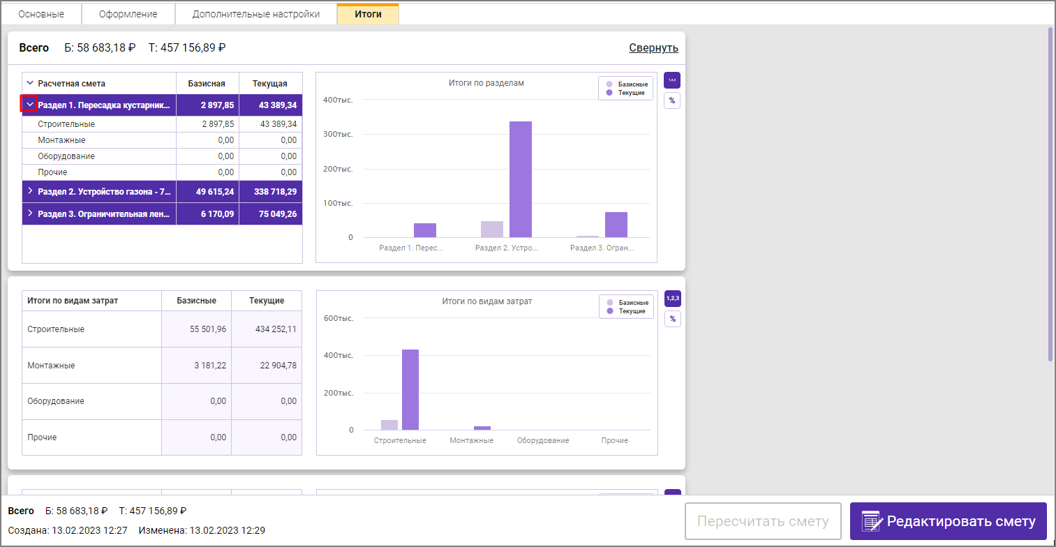Click Базисные legend dot in sections chart
This screenshot has width=1056, height=547.
point(609,84)
